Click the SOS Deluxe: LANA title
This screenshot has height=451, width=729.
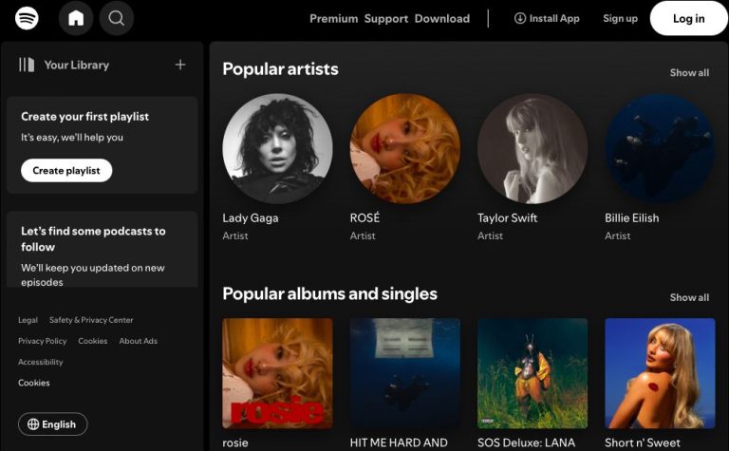click(526, 442)
